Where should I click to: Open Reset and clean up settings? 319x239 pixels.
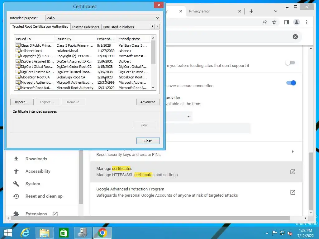point(44,196)
